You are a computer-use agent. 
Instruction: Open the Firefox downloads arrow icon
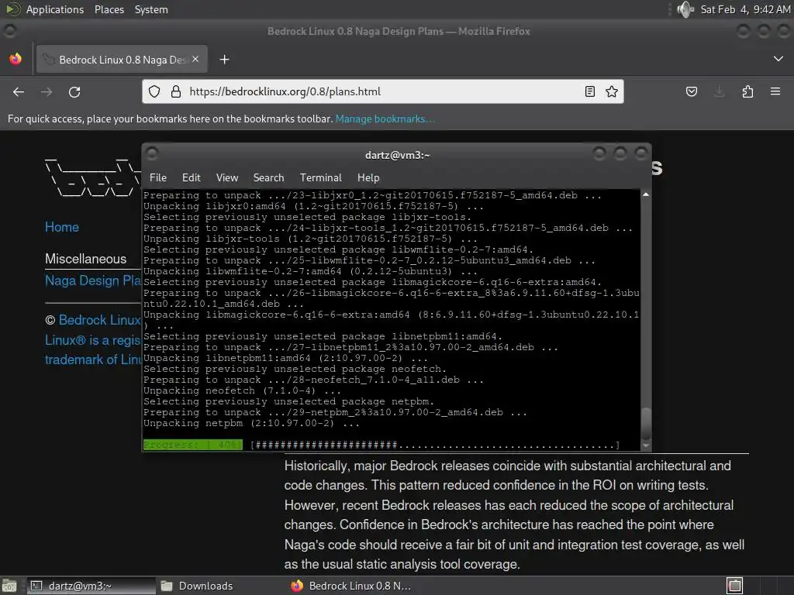(719, 91)
